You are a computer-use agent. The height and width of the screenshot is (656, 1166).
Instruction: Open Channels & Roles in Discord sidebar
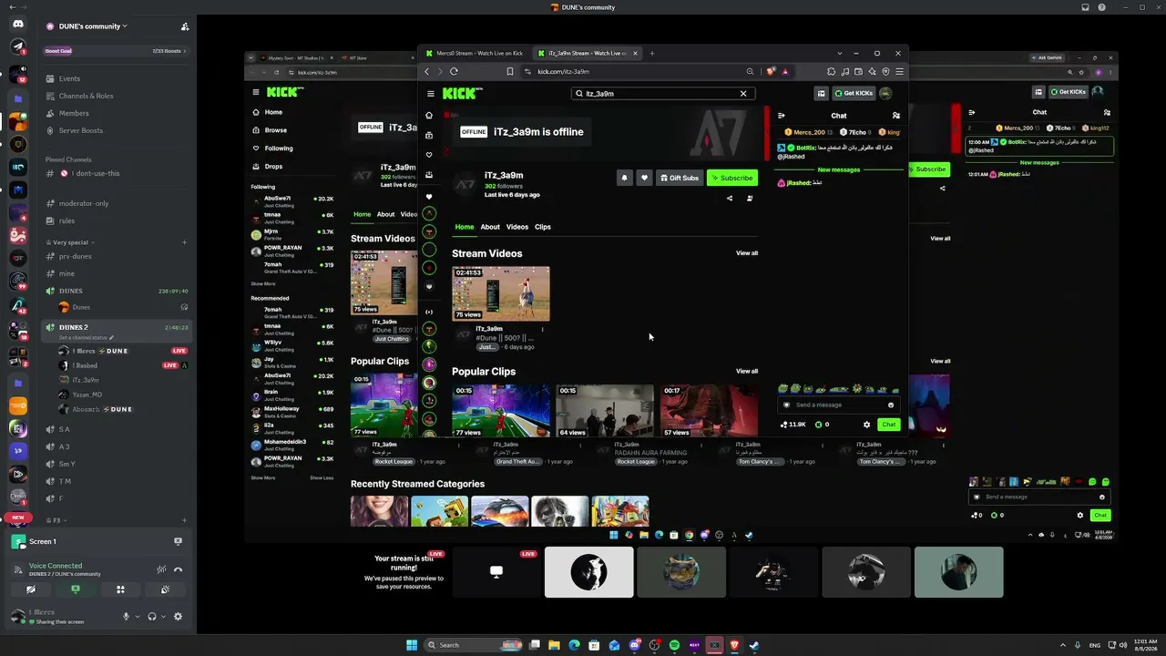[x=86, y=96]
